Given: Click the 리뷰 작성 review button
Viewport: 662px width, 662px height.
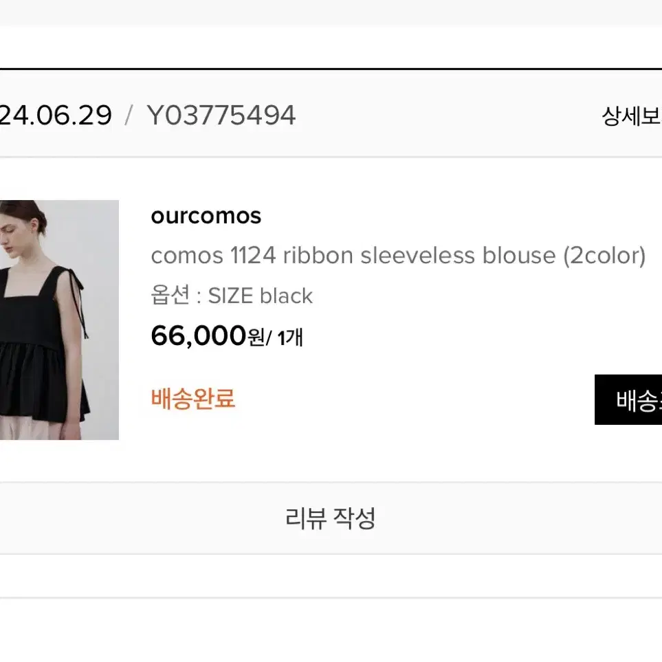Looking at the screenshot, I should click(x=331, y=518).
